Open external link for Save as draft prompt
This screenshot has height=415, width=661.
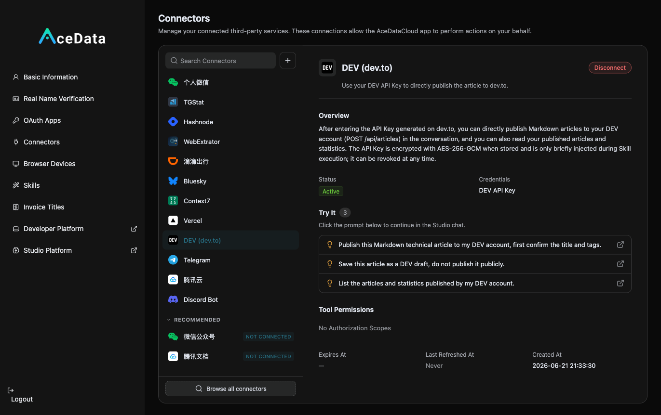621,264
